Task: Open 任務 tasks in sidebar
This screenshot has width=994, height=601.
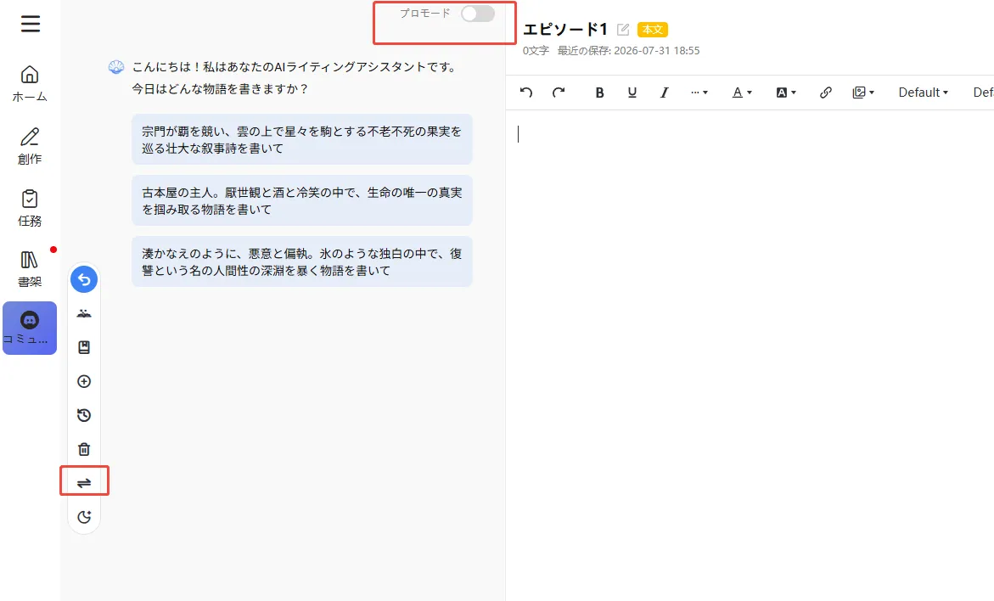Action: tap(29, 208)
